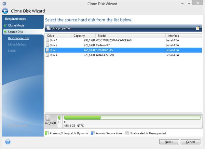Image resolution: width=205 pixels, height=149 pixels.
Task: Click the WDC WD3200AAKS-00L9A0 model cell
Action: (114, 40)
